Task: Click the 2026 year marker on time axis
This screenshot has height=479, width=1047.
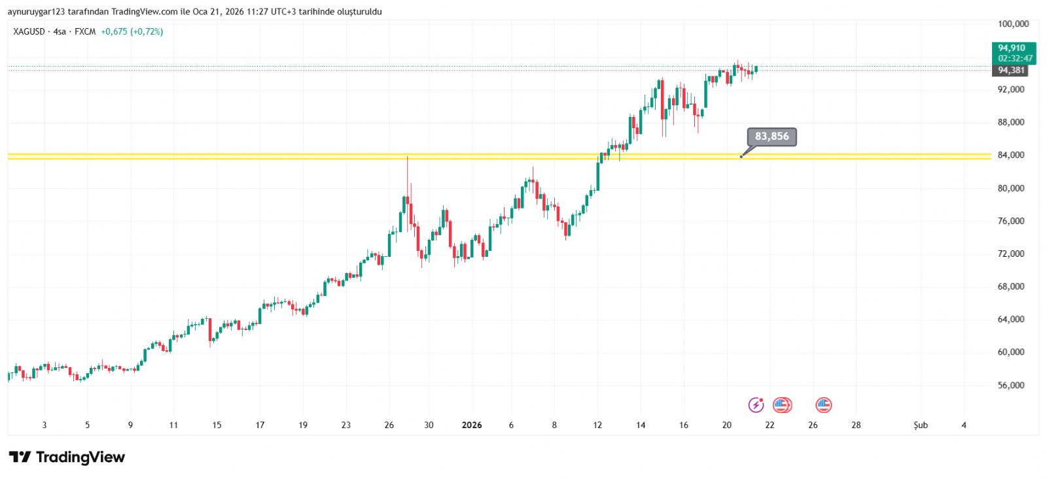Action: 471,425
